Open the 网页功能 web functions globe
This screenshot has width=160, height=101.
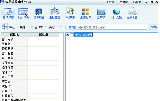(117, 13)
